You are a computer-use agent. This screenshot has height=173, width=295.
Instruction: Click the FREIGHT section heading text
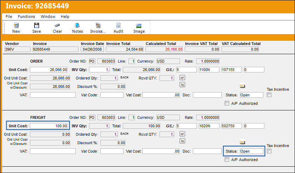pos(38,117)
